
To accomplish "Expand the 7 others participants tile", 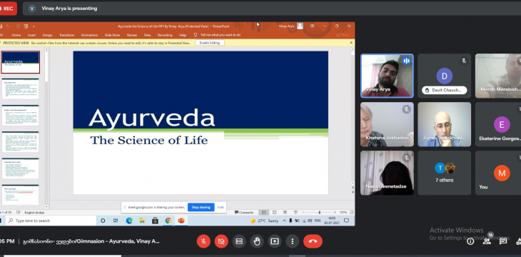I will click(x=444, y=173).
